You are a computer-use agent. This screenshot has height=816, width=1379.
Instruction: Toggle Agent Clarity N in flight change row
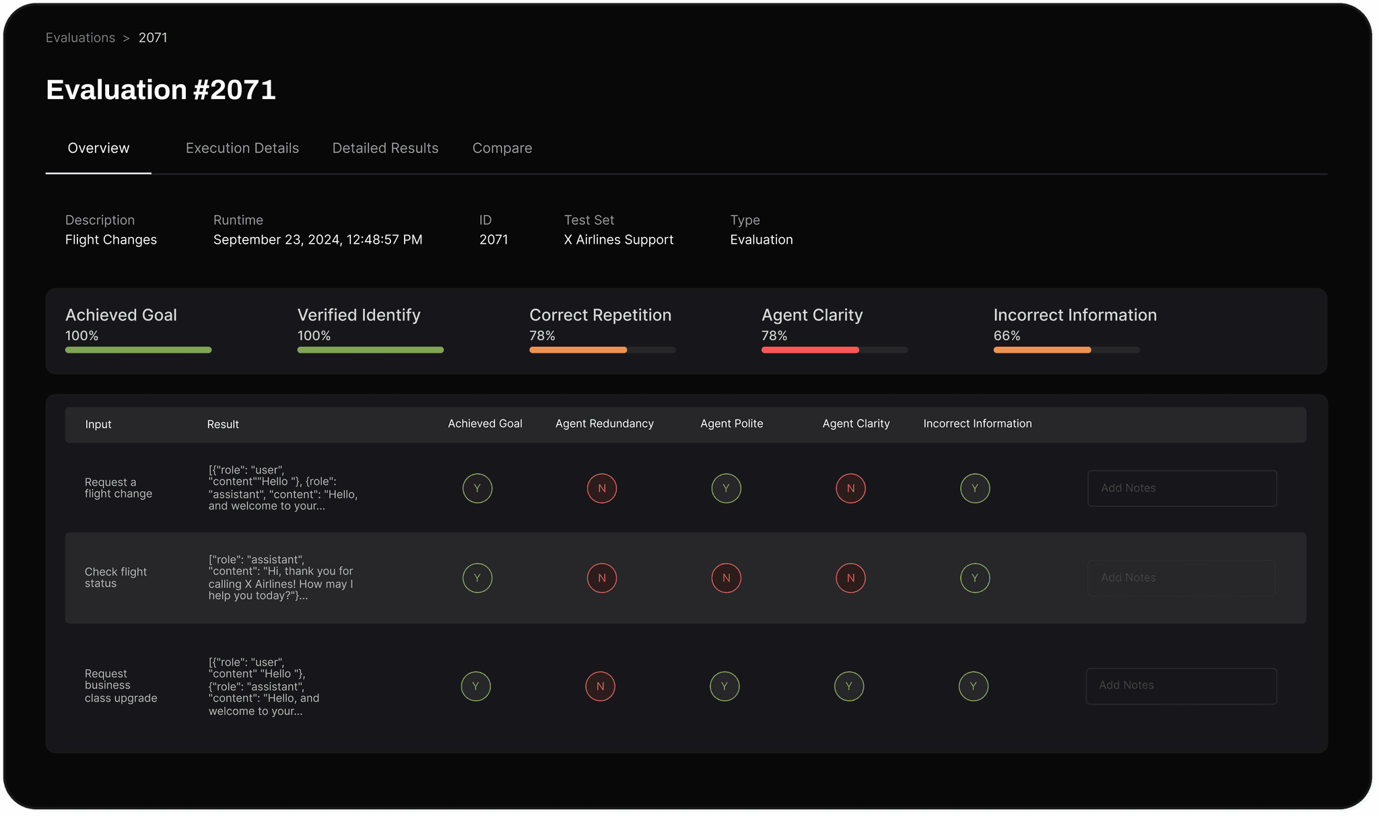point(850,488)
